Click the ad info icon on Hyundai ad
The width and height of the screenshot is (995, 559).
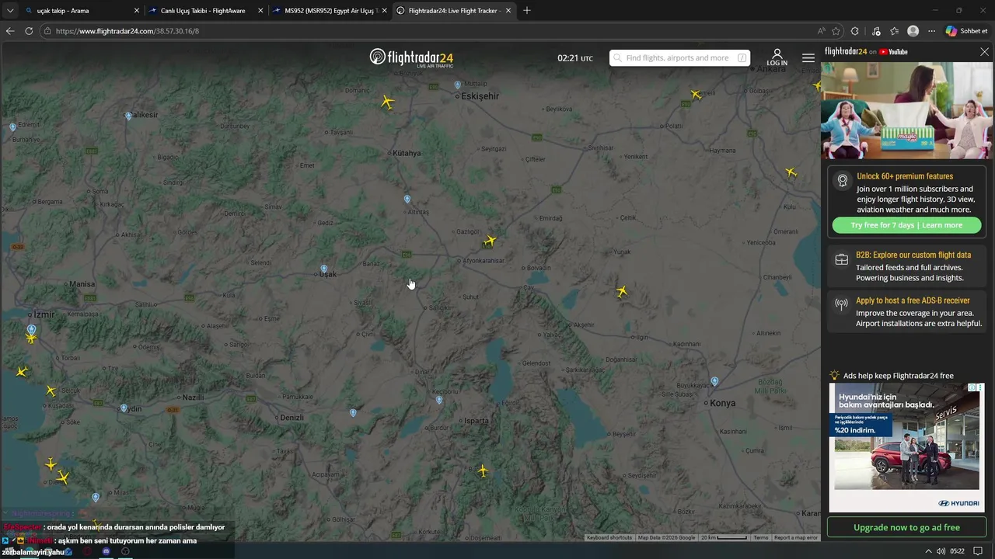tap(971, 387)
